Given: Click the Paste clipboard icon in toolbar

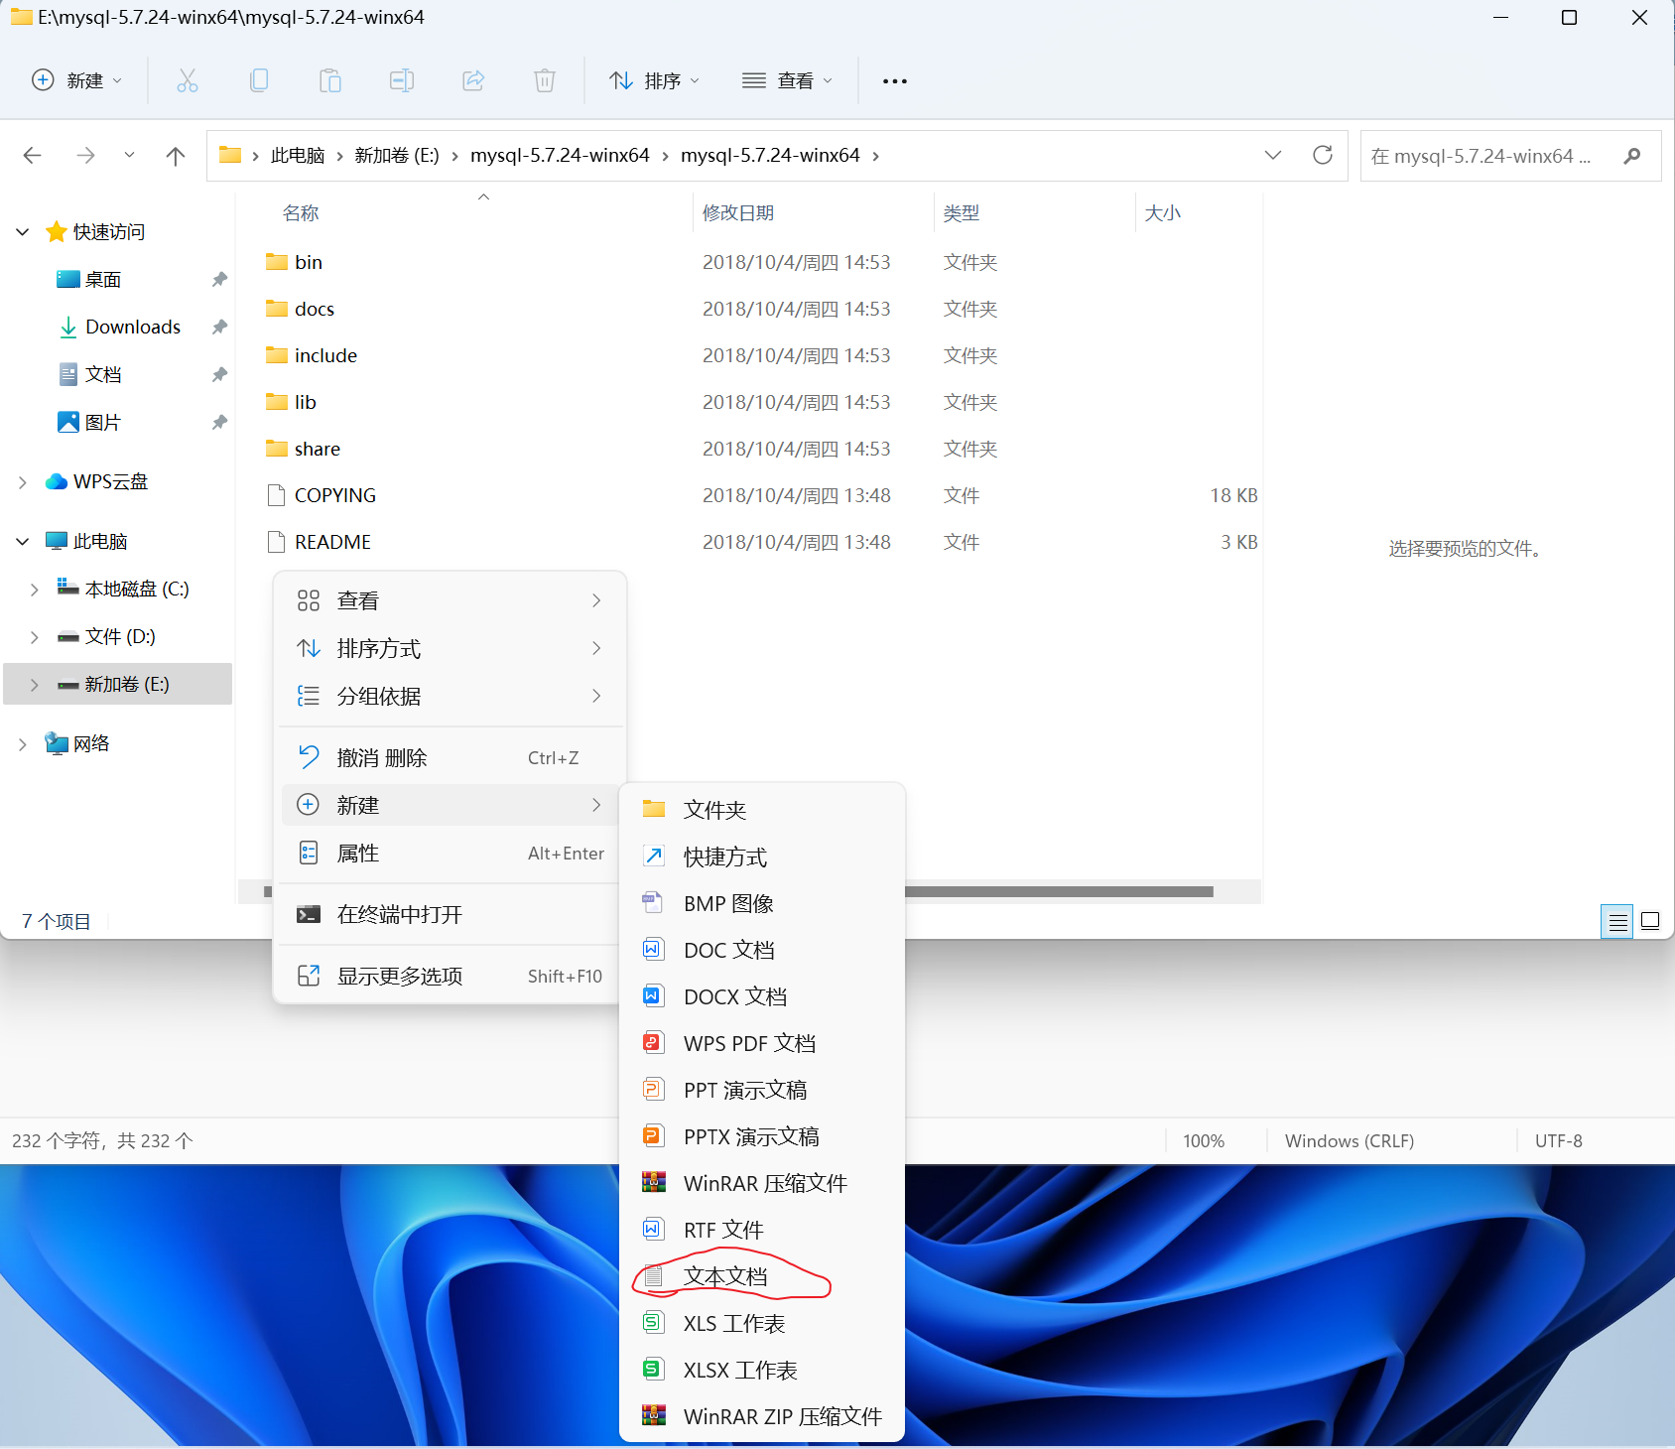Looking at the screenshot, I should [x=330, y=80].
